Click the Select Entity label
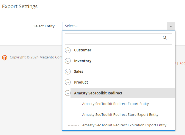Image resolution: width=185 pixels, height=135 pixels. (44, 26)
